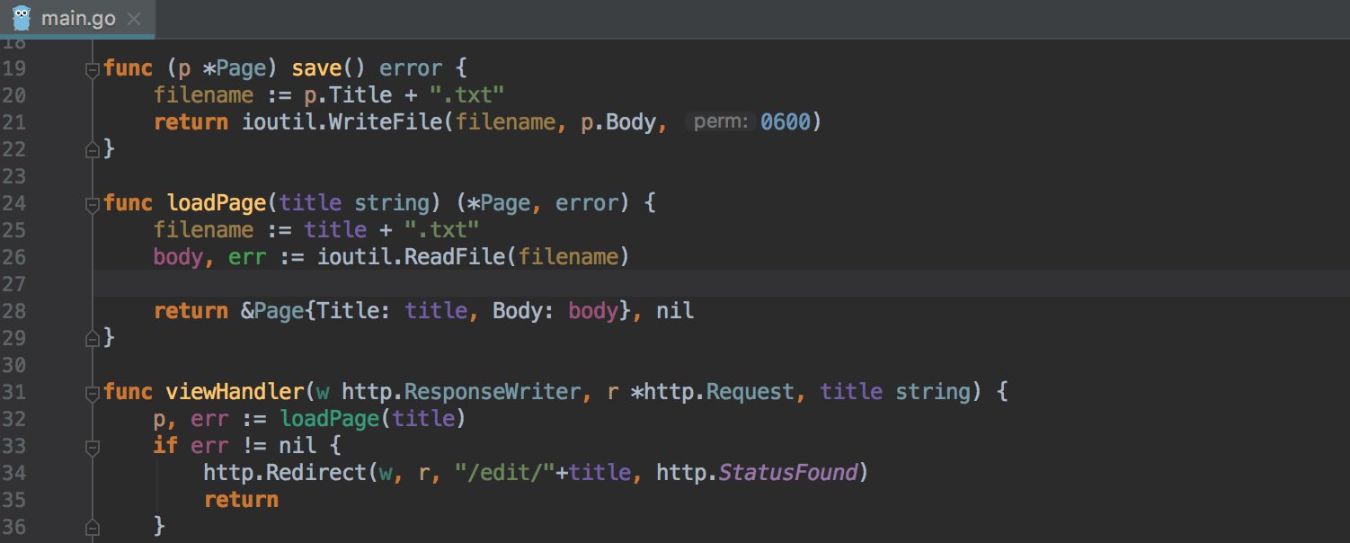Click on ioutil.ReadFile call
1350x543 pixels.
click(x=411, y=256)
